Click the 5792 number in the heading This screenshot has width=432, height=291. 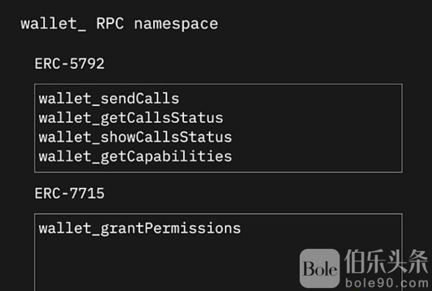[87, 64]
